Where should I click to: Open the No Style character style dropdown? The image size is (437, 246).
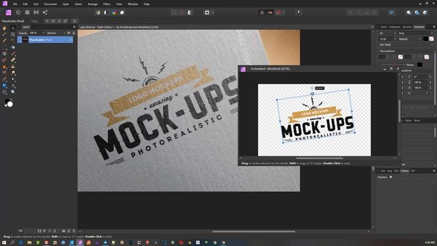406,45
